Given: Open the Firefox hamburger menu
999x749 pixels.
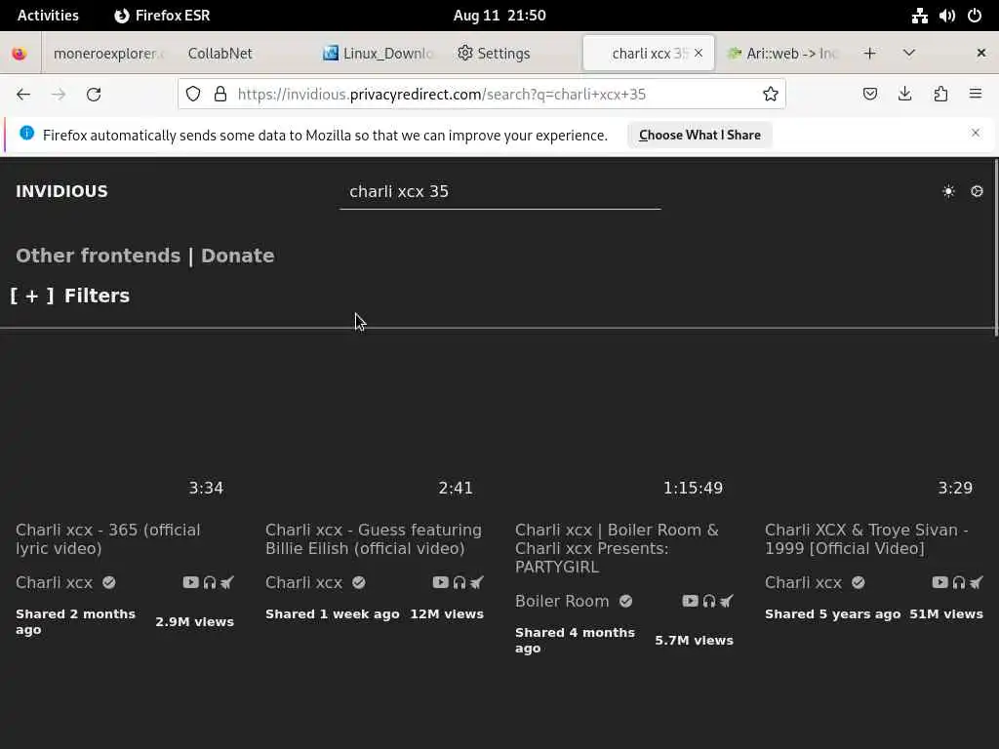Looking at the screenshot, I should [x=976, y=95].
